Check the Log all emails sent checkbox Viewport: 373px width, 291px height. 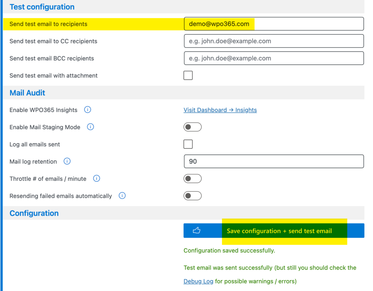tap(188, 144)
